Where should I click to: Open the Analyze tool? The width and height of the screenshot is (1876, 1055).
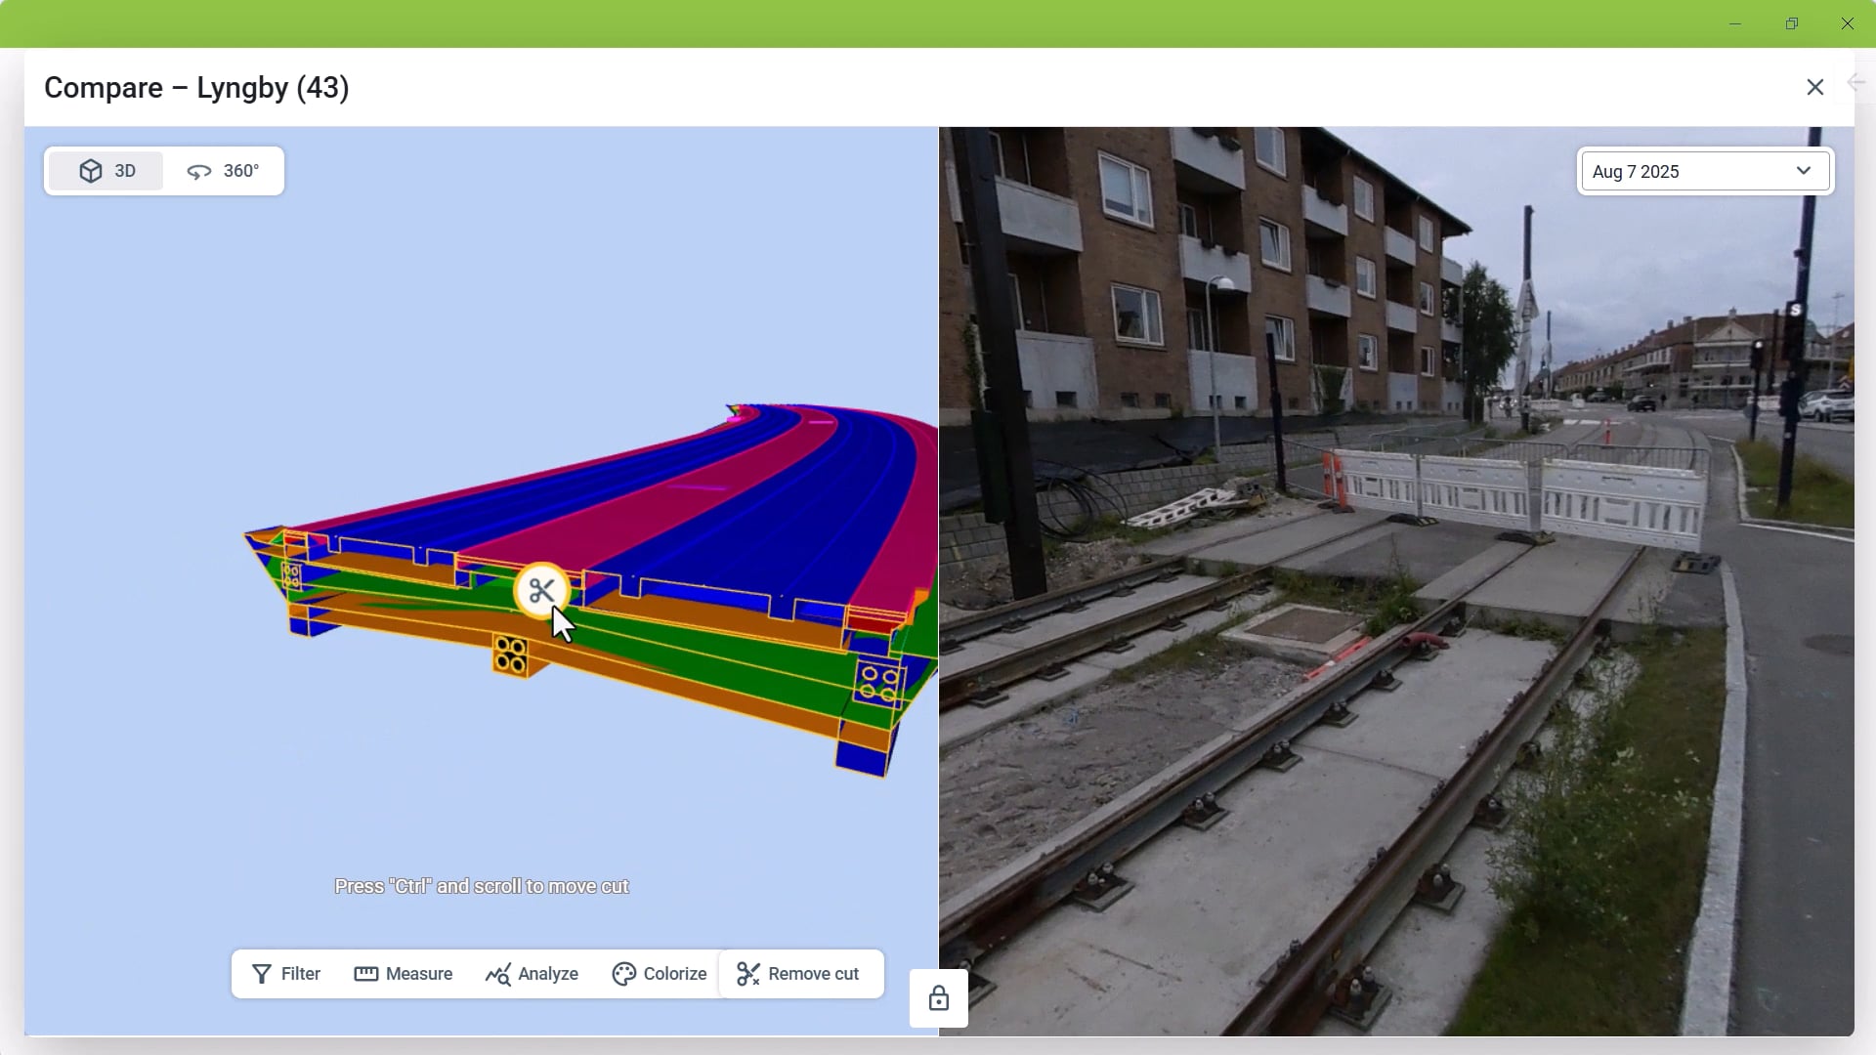[x=533, y=974]
